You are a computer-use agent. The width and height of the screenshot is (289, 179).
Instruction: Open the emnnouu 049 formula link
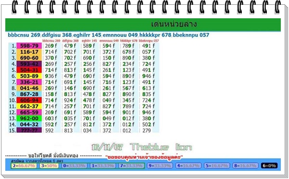120,35
